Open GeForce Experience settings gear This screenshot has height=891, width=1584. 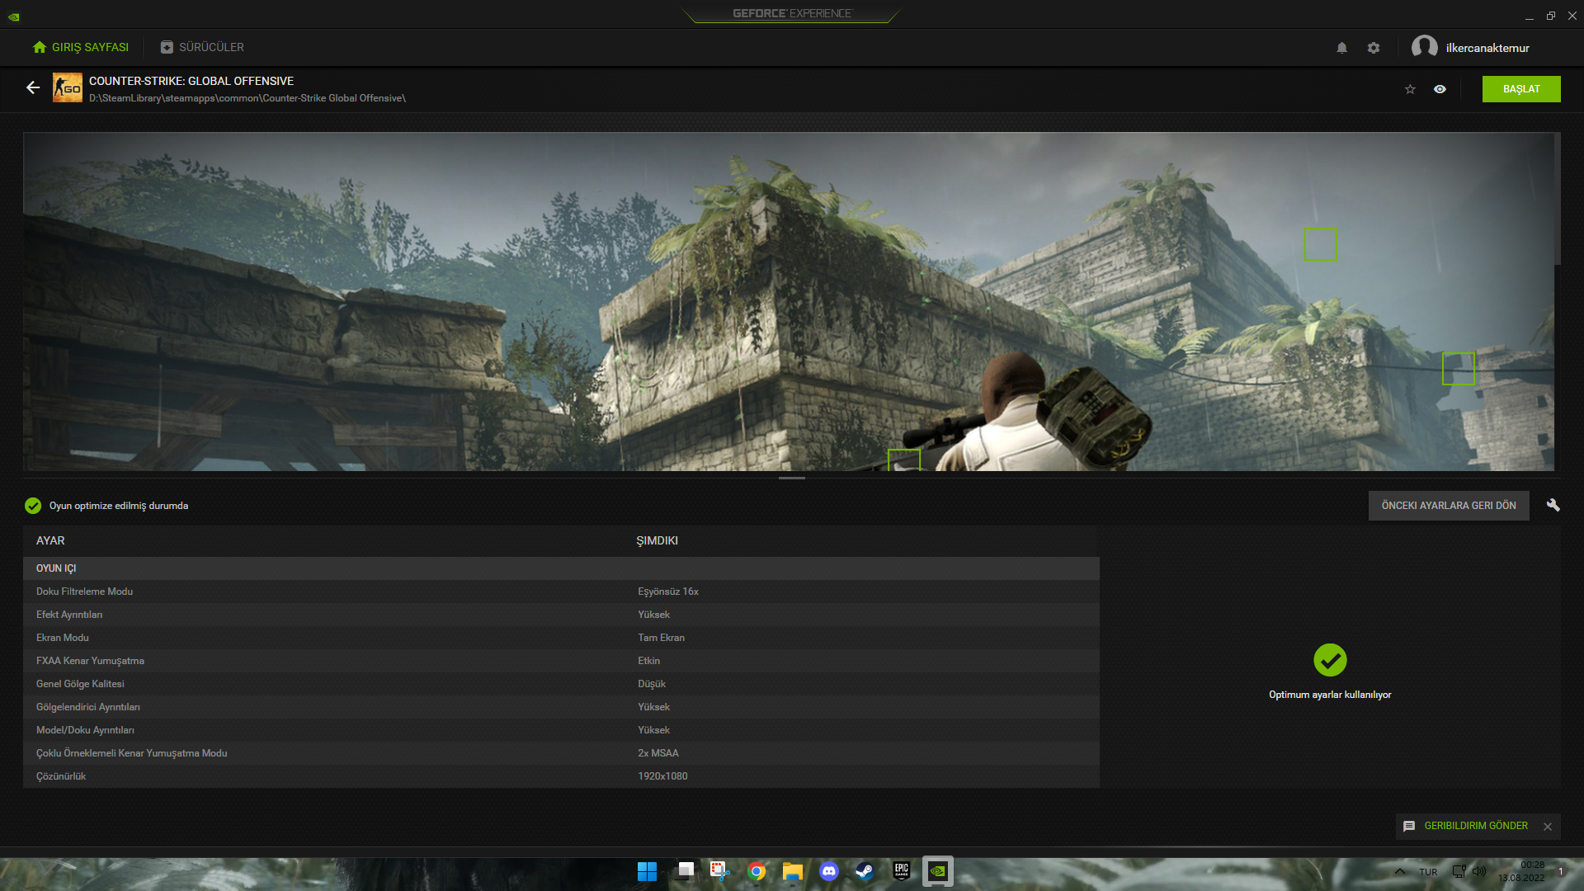pyautogui.click(x=1374, y=48)
